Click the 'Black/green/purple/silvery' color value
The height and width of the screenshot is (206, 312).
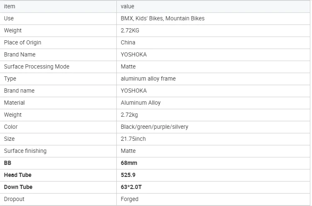pos(154,127)
